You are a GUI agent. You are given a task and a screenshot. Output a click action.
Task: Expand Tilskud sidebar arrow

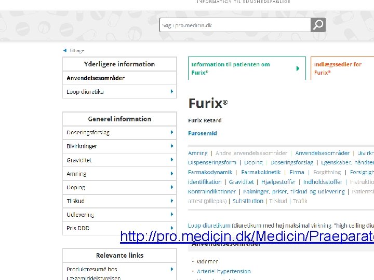(x=172, y=201)
